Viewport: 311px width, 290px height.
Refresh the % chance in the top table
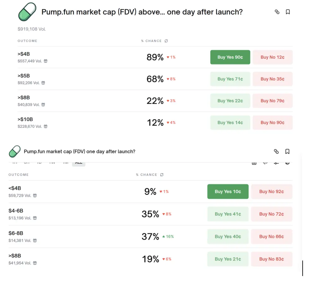pyautogui.click(x=166, y=41)
